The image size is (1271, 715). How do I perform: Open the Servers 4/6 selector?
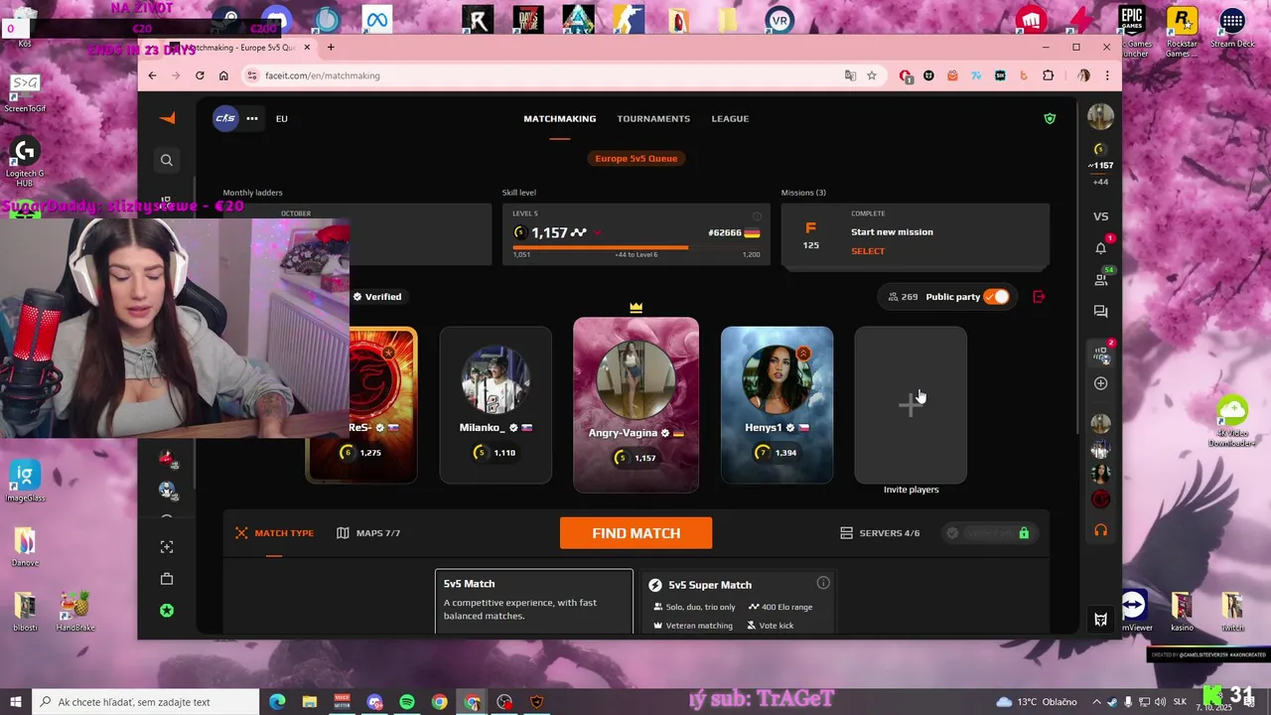tap(880, 533)
